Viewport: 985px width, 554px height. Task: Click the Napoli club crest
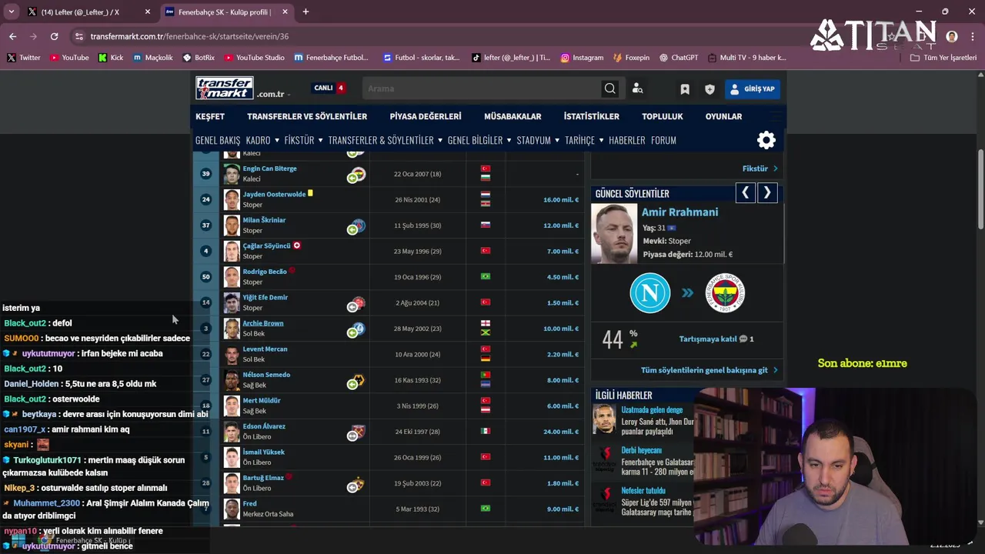coord(650,293)
